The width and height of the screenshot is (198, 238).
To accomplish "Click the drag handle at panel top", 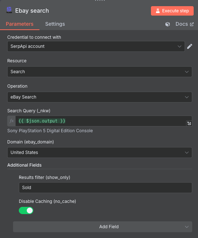I will [100, 1].
